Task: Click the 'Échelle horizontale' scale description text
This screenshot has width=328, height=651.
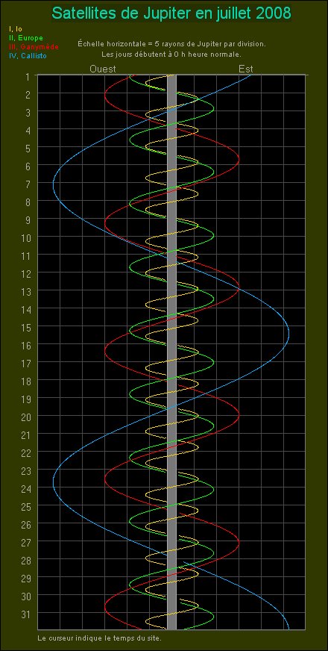Action: pos(171,43)
